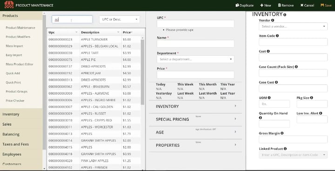Open Mass Product Editor page
Screen dimensions: 335x171
[x=20, y=64]
